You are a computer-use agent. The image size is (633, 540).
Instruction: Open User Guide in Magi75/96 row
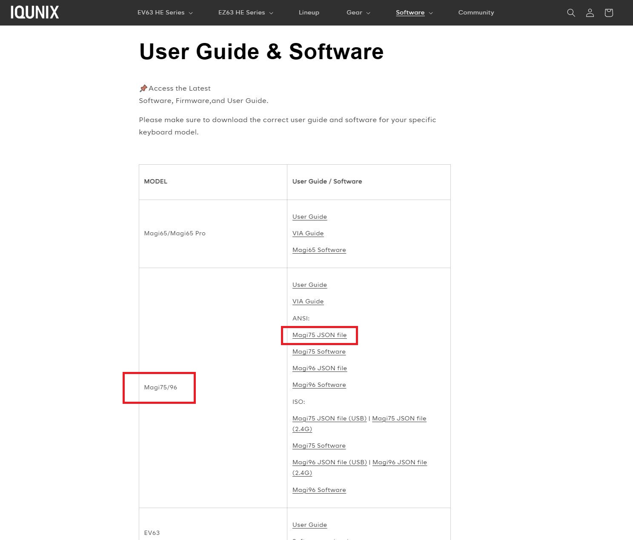[x=309, y=285]
